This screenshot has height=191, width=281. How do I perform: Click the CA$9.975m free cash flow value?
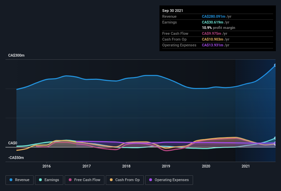(x=212, y=33)
